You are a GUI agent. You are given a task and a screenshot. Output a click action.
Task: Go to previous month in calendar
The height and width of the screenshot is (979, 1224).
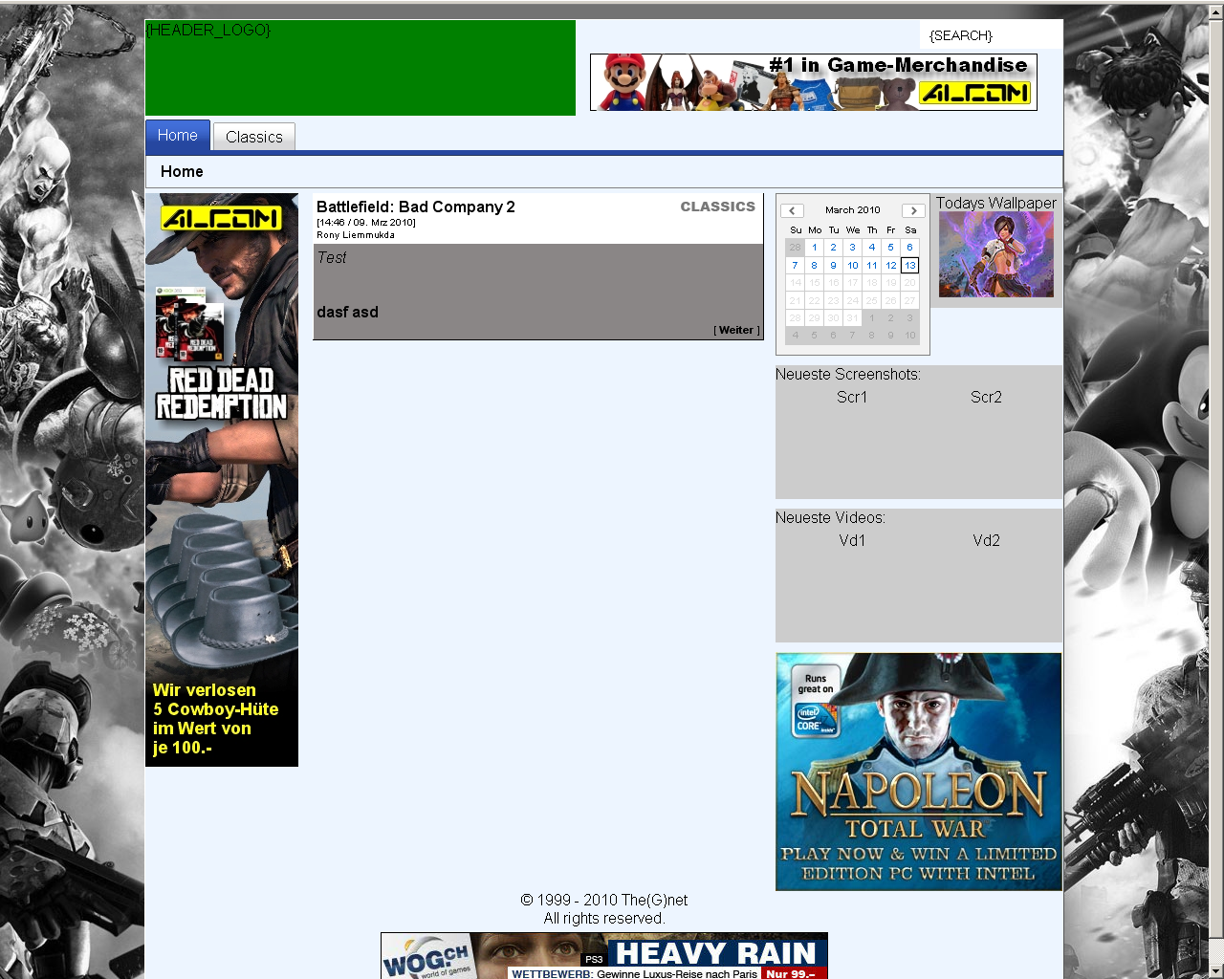(792, 210)
